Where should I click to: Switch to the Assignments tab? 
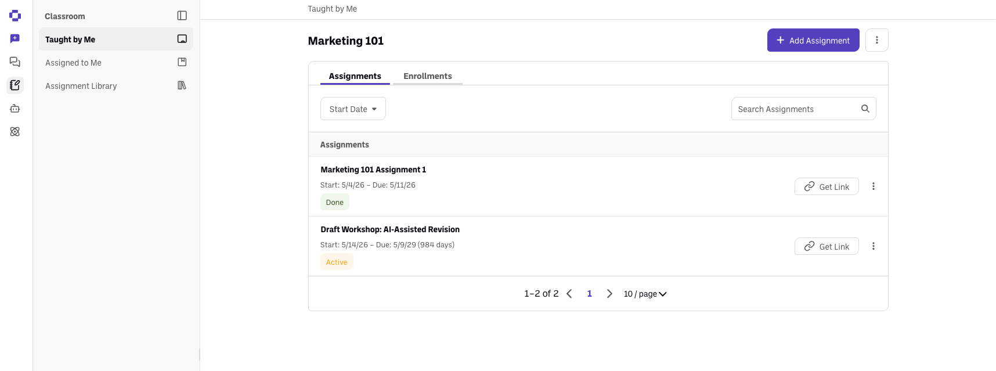pyautogui.click(x=355, y=76)
